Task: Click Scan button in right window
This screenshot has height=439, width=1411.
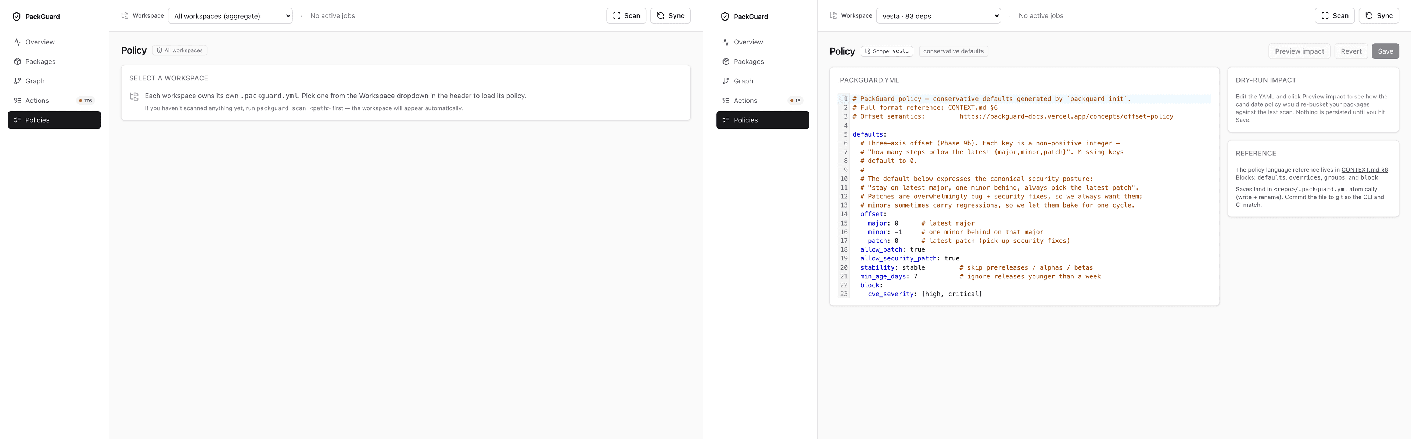Action: tap(1334, 15)
